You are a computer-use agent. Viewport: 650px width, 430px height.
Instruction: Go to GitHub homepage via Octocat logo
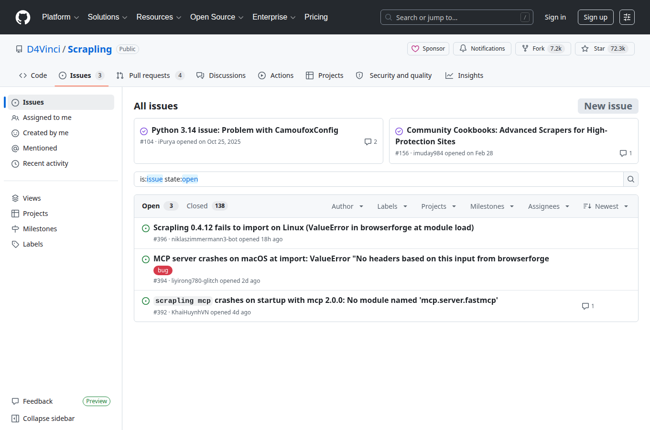click(x=23, y=17)
